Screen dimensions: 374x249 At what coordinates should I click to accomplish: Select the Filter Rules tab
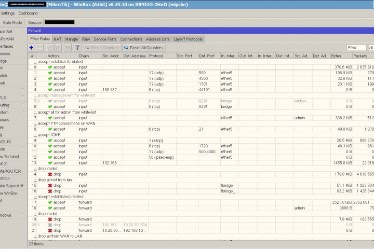point(40,39)
